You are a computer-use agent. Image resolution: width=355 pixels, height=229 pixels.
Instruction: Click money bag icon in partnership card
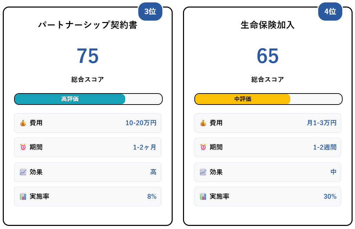[x=23, y=123]
